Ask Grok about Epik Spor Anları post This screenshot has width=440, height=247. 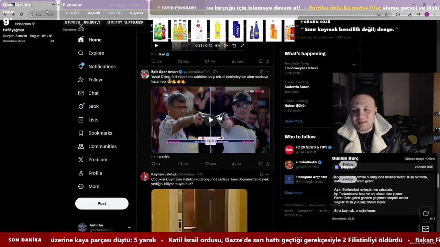[262, 72]
